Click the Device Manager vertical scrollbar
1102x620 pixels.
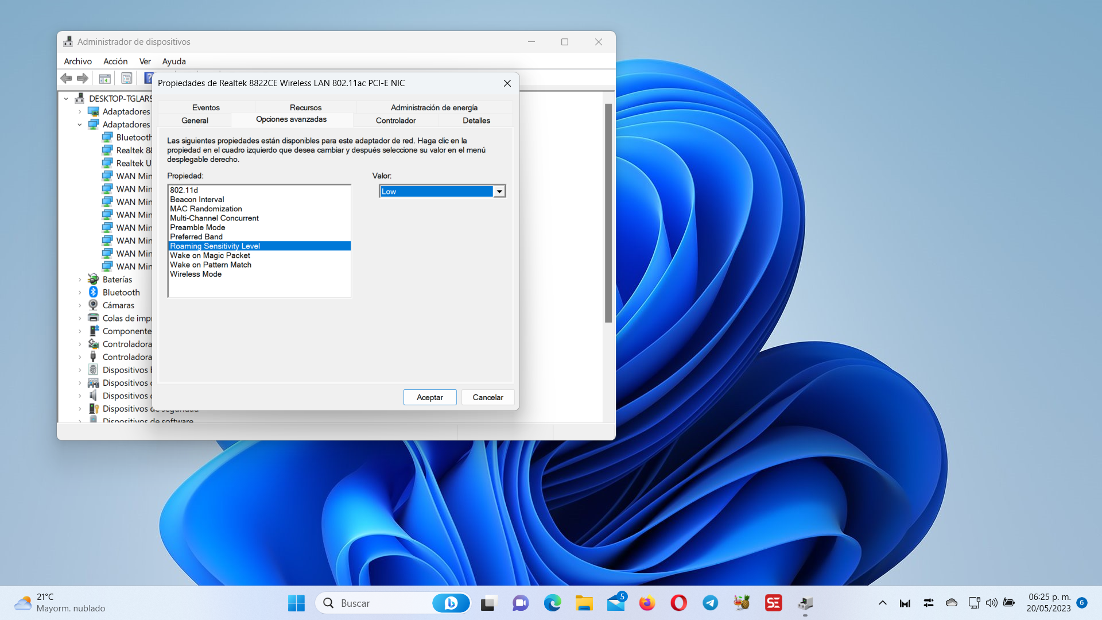(608, 212)
